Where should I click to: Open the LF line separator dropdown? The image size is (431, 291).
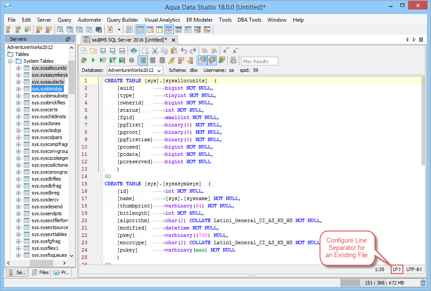pyautogui.click(x=396, y=269)
